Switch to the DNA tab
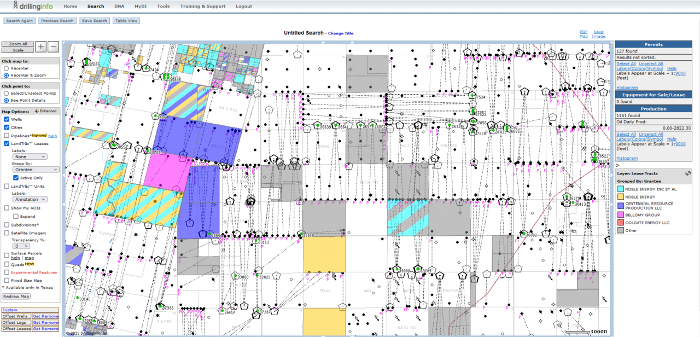700x337 pixels. click(x=119, y=6)
